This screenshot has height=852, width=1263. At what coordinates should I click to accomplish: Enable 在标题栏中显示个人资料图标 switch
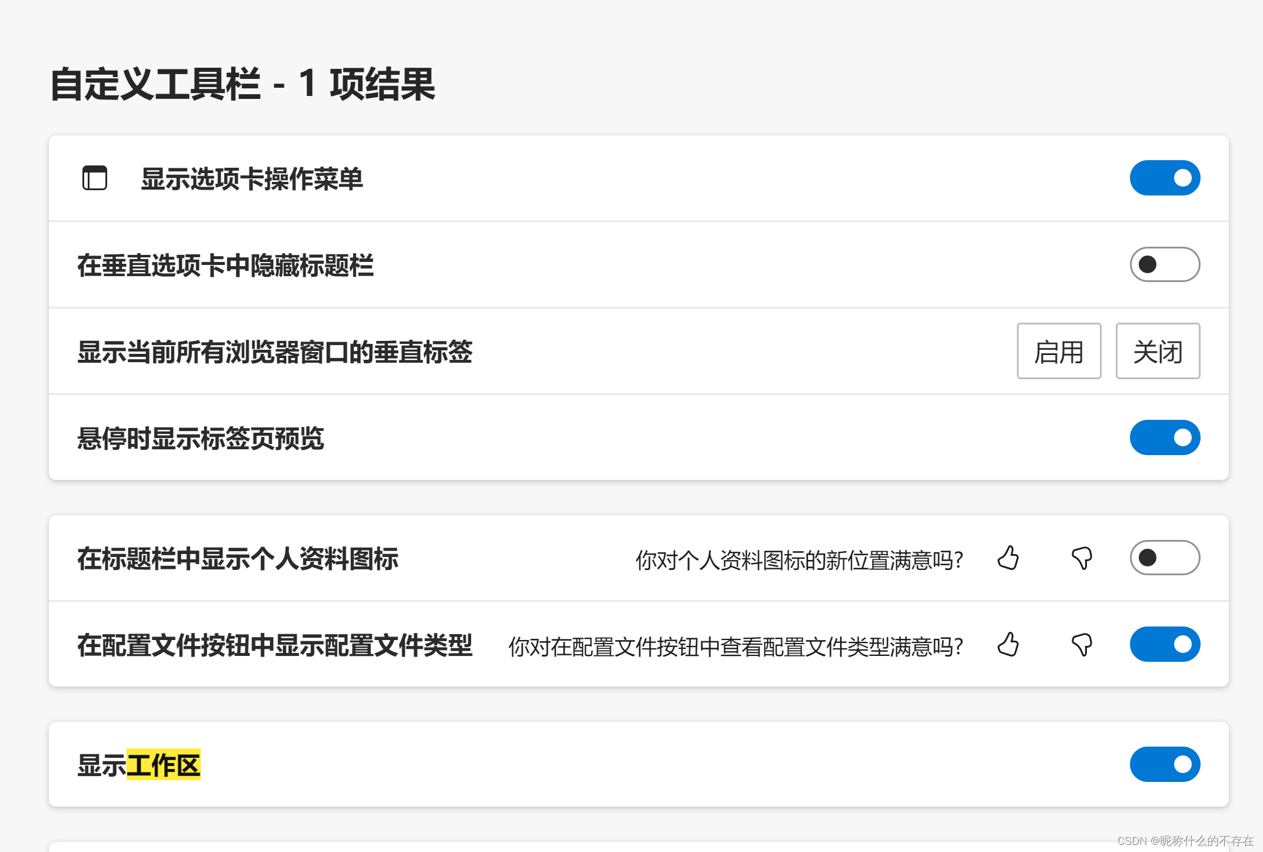(1164, 558)
